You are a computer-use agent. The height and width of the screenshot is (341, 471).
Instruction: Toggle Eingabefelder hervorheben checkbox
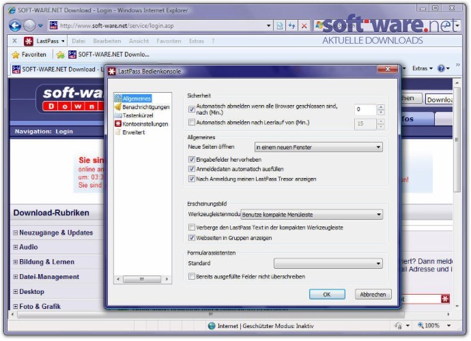[x=191, y=160]
